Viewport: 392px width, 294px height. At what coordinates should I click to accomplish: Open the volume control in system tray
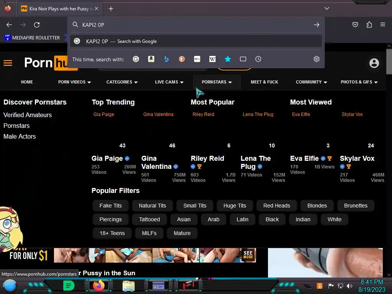pyautogui.click(x=349, y=286)
